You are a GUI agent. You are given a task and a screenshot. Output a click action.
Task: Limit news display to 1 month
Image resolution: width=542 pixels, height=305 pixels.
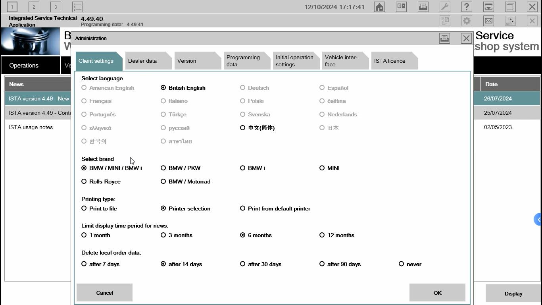click(96, 235)
